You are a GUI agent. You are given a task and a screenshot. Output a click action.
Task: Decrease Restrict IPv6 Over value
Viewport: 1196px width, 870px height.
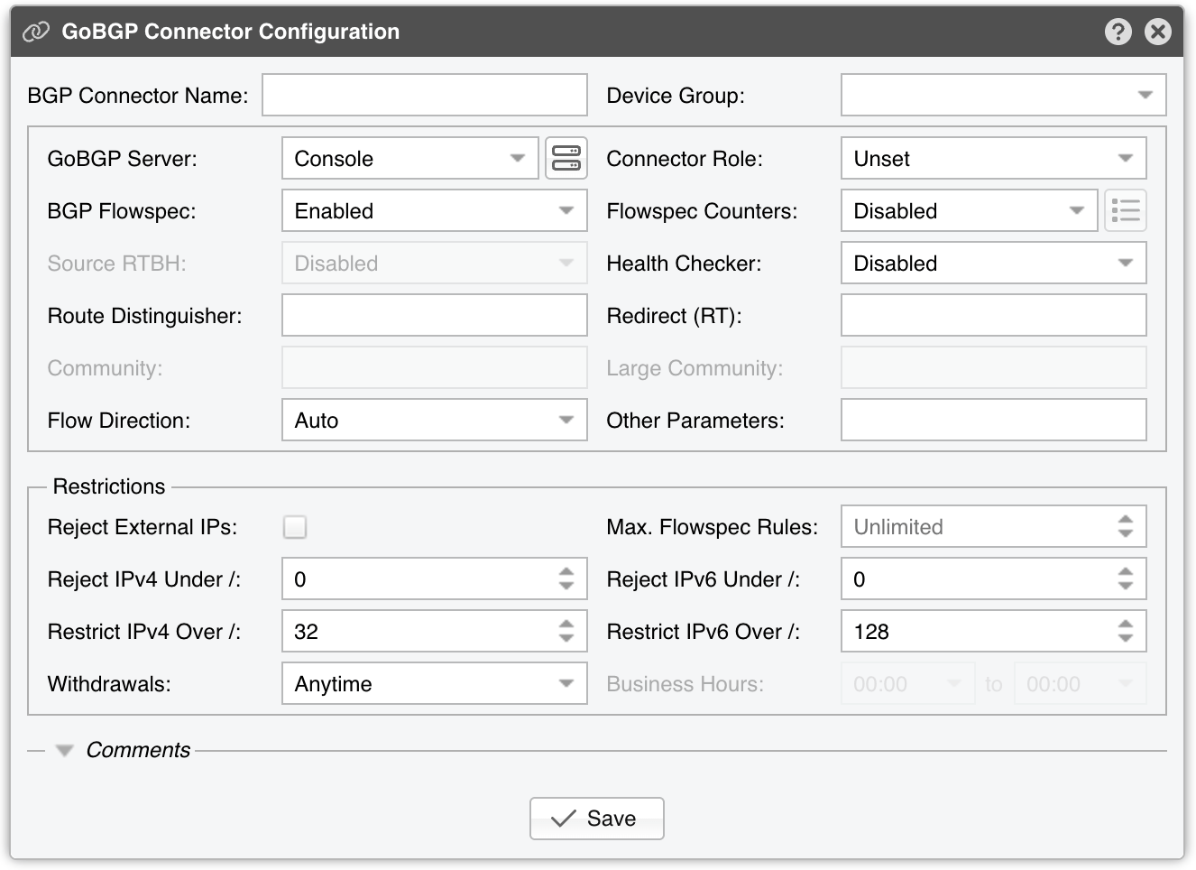pos(1126,638)
